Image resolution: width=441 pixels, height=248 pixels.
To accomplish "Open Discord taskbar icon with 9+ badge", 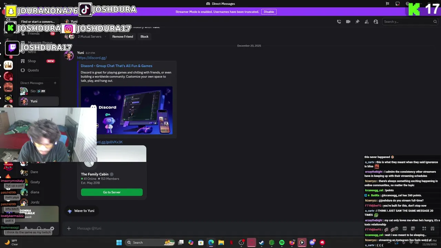I will 312,242.
